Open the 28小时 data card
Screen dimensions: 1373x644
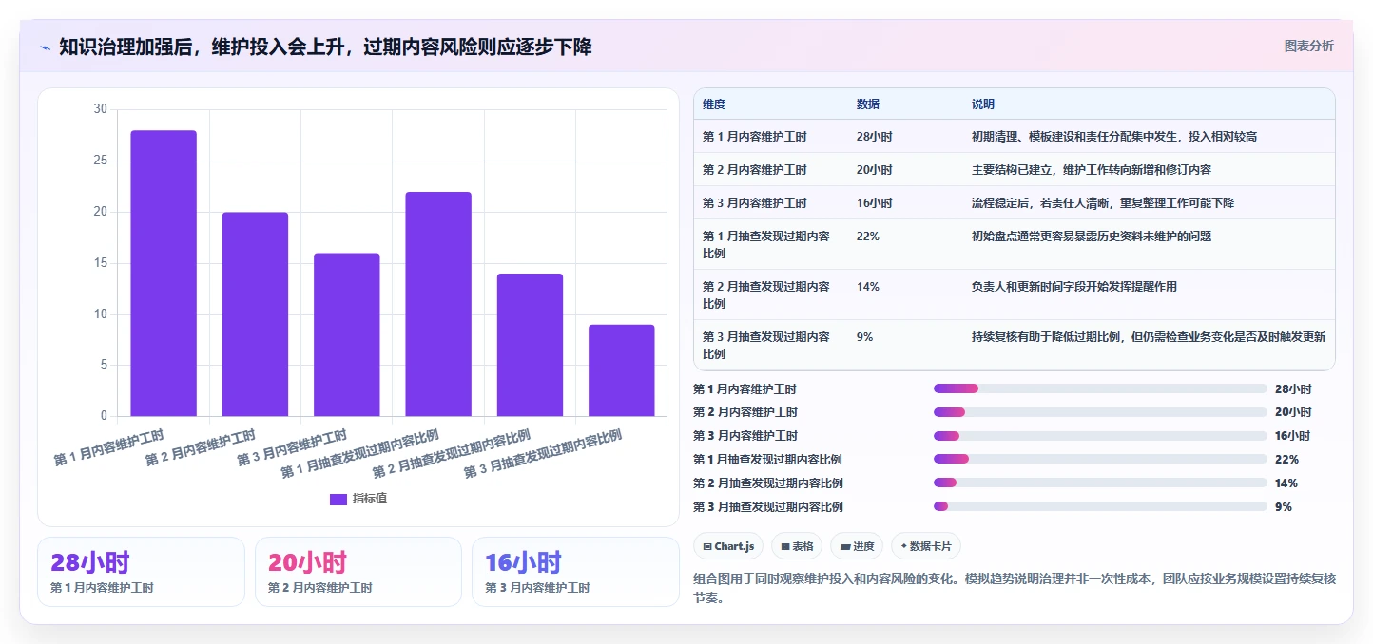141,572
